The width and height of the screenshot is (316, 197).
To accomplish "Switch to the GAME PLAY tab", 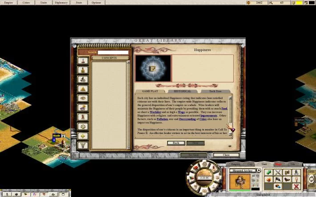I will point(150,91).
